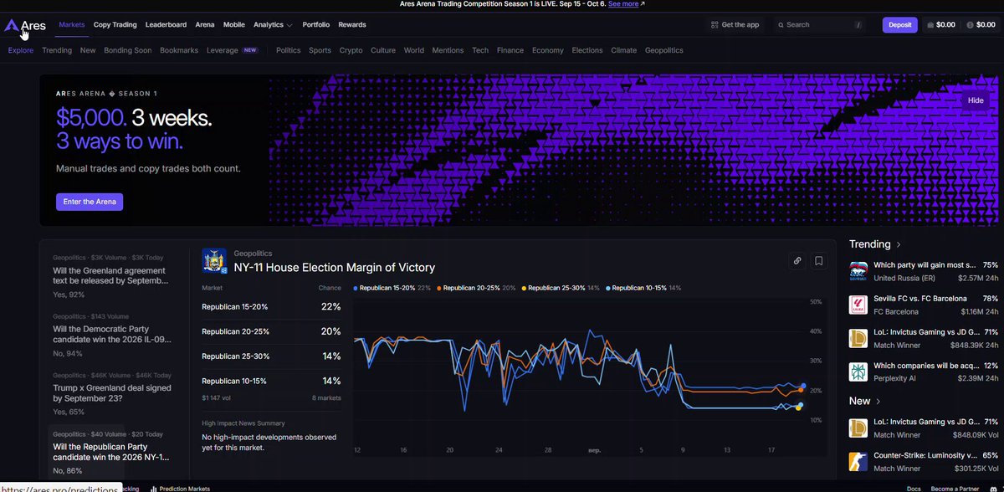Go to Copy Trading page
The height and width of the screenshot is (492, 1004).
(115, 25)
